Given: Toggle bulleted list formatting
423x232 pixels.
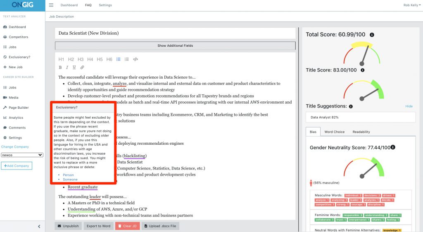Looking at the screenshot, I should [119, 59].
